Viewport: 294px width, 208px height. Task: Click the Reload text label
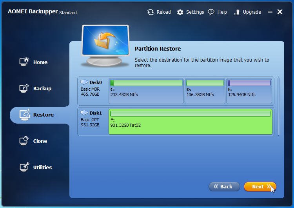coord(164,12)
